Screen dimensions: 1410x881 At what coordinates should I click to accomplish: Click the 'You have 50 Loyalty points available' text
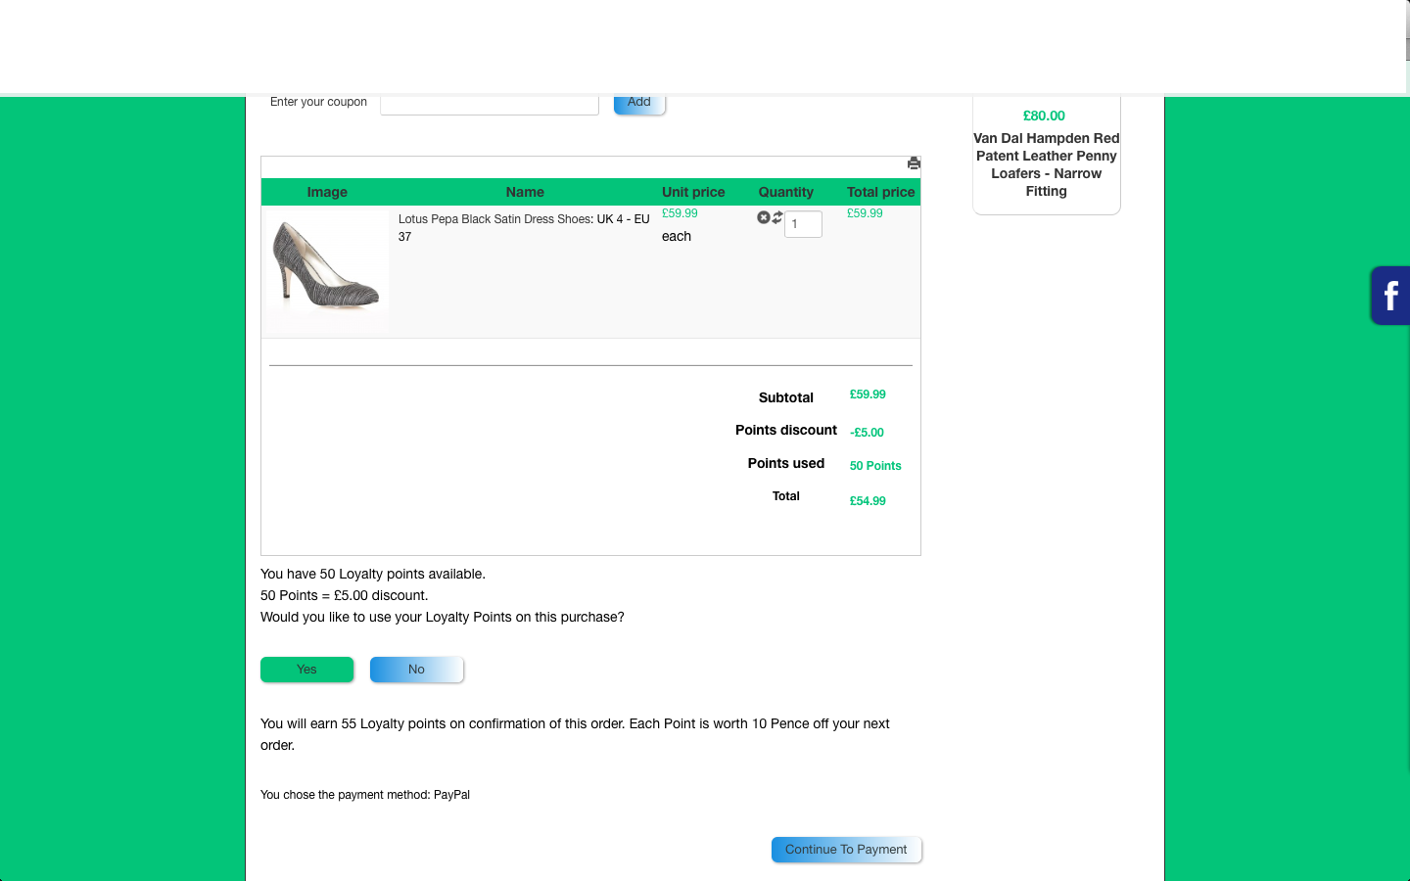click(x=373, y=574)
